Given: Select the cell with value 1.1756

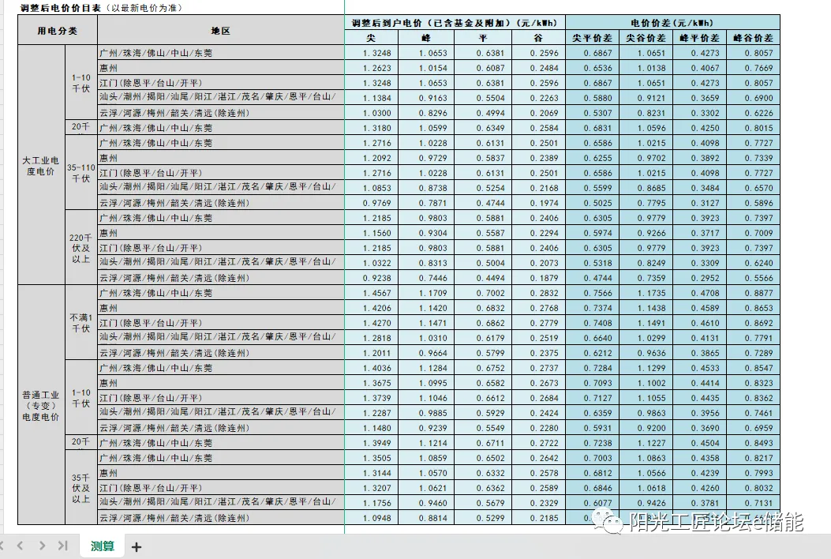Looking at the screenshot, I should pyautogui.click(x=371, y=503).
